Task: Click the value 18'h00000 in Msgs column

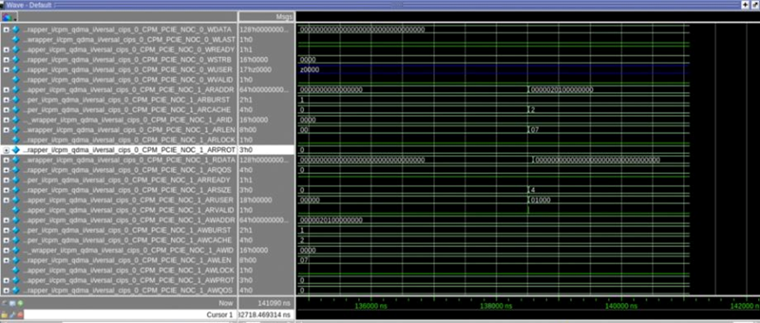Action: pyautogui.click(x=256, y=200)
